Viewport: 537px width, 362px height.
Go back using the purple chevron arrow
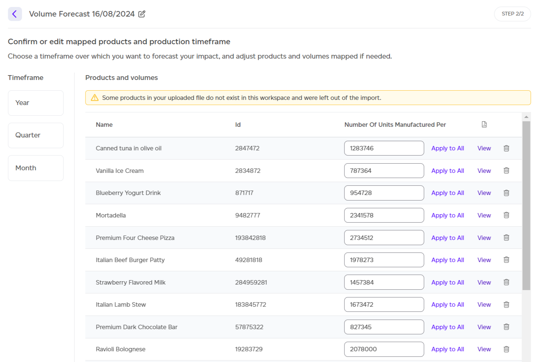tap(15, 14)
